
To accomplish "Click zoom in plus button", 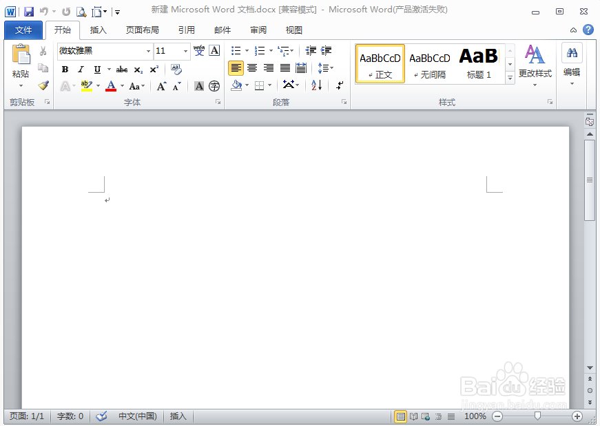I will pyautogui.click(x=577, y=416).
